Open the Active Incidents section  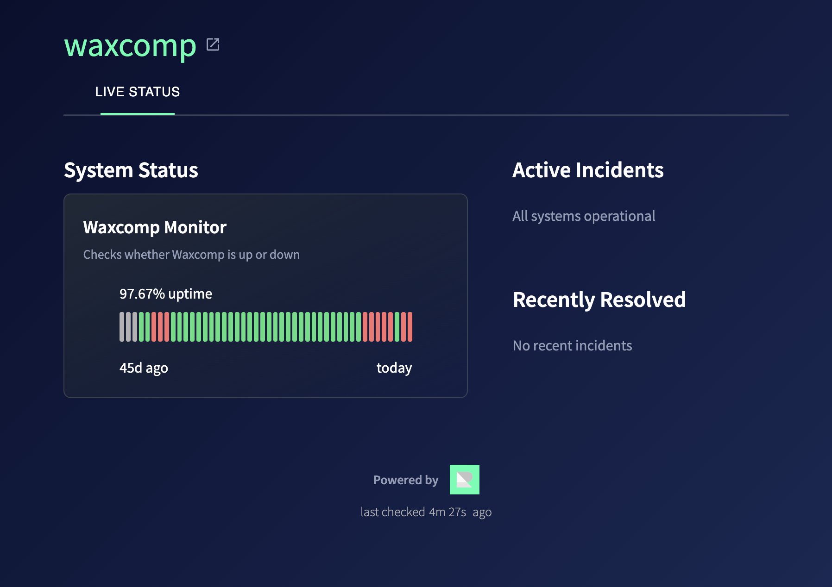[587, 170]
